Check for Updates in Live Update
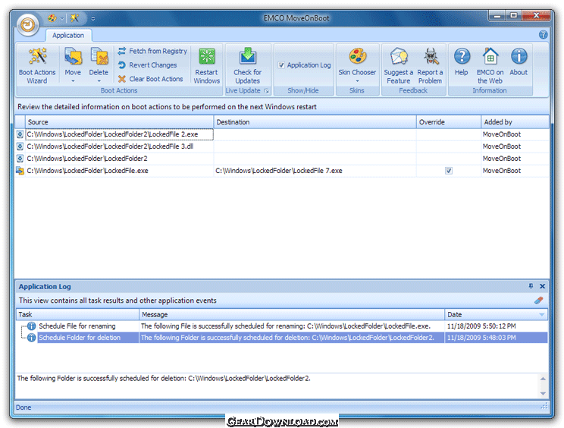Image resolution: width=564 pixels, height=428 pixels. click(x=247, y=65)
